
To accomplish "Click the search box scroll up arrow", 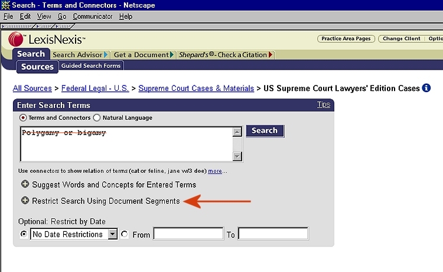I will pos(237,132).
